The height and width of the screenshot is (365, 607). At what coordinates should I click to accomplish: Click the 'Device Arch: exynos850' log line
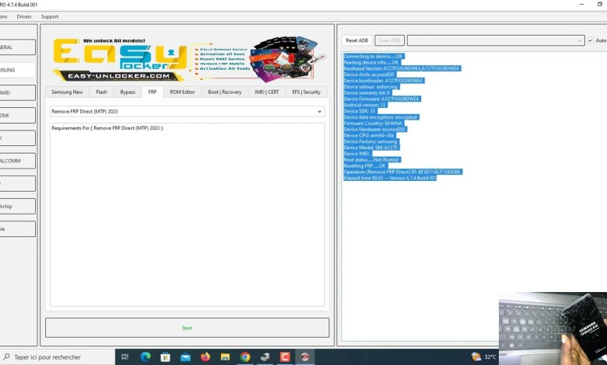coord(370,75)
